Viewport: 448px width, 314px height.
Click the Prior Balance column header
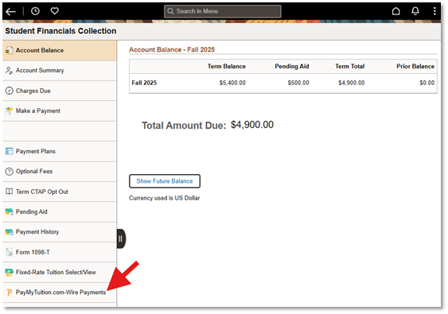[415, 66]
